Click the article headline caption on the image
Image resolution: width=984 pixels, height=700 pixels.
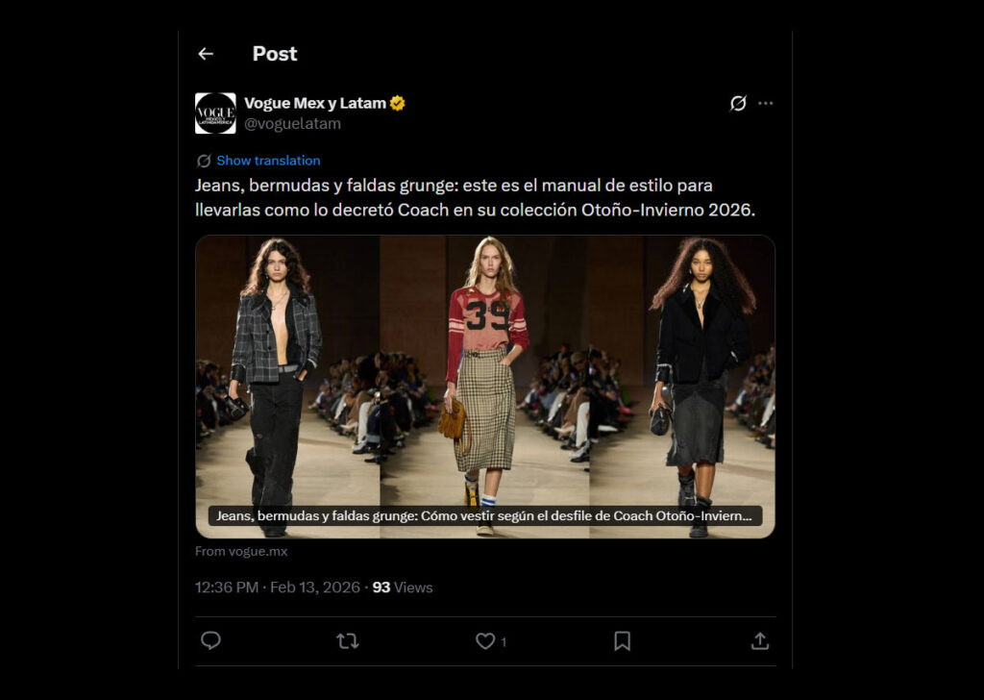[484, 516]
